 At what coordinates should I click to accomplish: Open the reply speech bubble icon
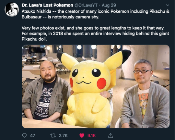pos(24,135)
